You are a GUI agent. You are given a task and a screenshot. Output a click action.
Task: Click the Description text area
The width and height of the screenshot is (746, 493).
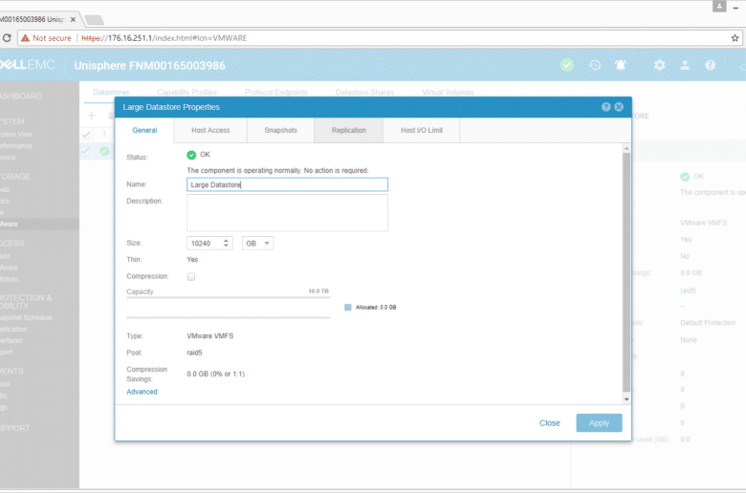pos(287,213)
